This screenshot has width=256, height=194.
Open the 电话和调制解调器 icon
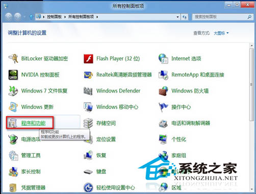[x=163, y=123]
